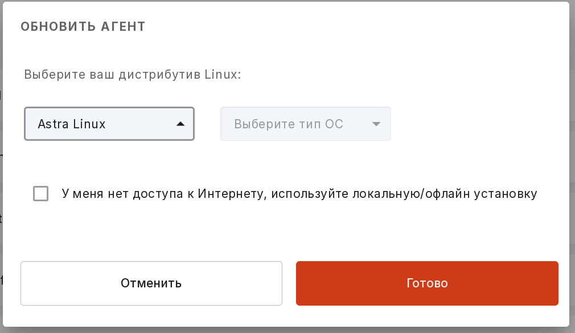
Task: Click the Отменить button
Action: pyautogui.click(x=151, y=283)
